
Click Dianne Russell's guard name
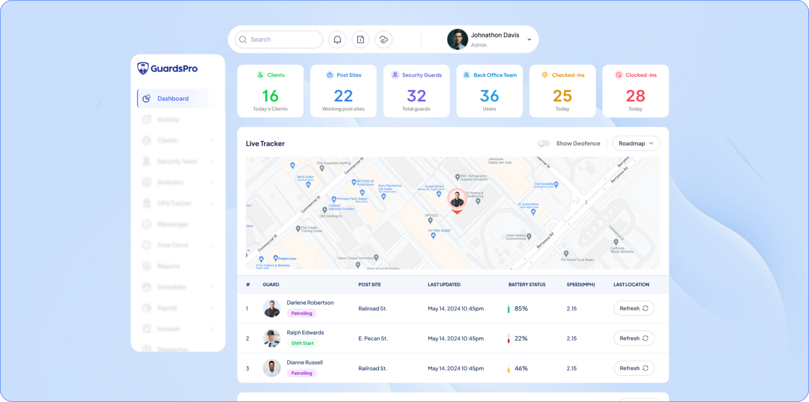click(305, 363)
